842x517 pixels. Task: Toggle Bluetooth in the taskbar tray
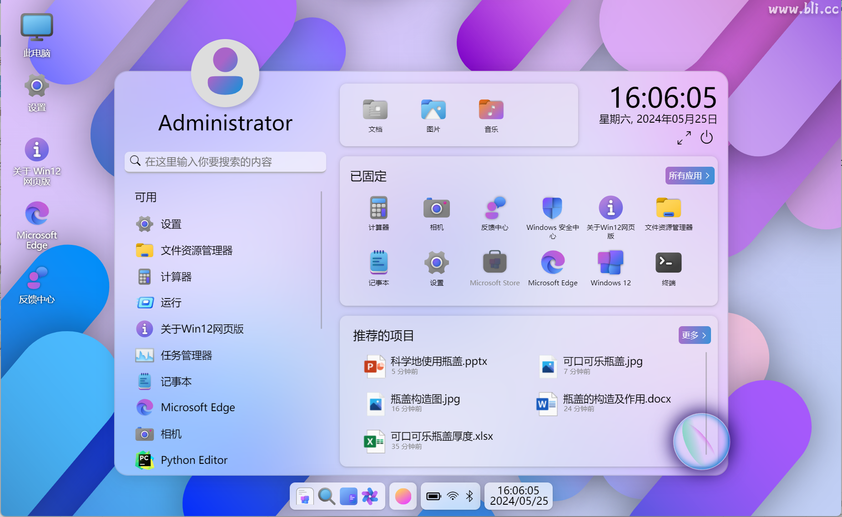click(470, 496)
